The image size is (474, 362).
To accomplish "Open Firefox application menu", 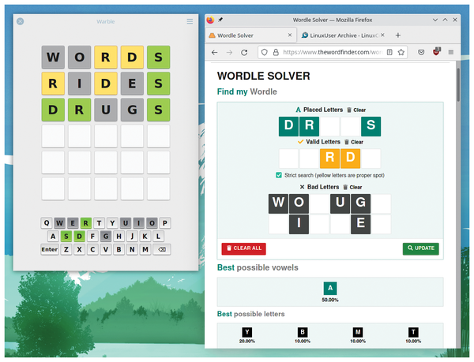I will [451, 52].
